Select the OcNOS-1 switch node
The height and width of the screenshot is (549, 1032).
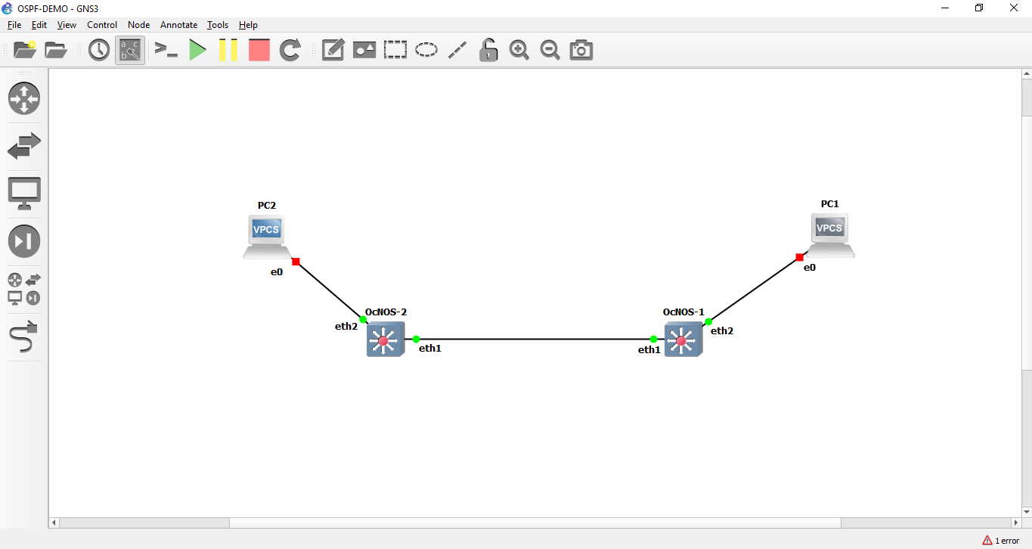(683, 340)
